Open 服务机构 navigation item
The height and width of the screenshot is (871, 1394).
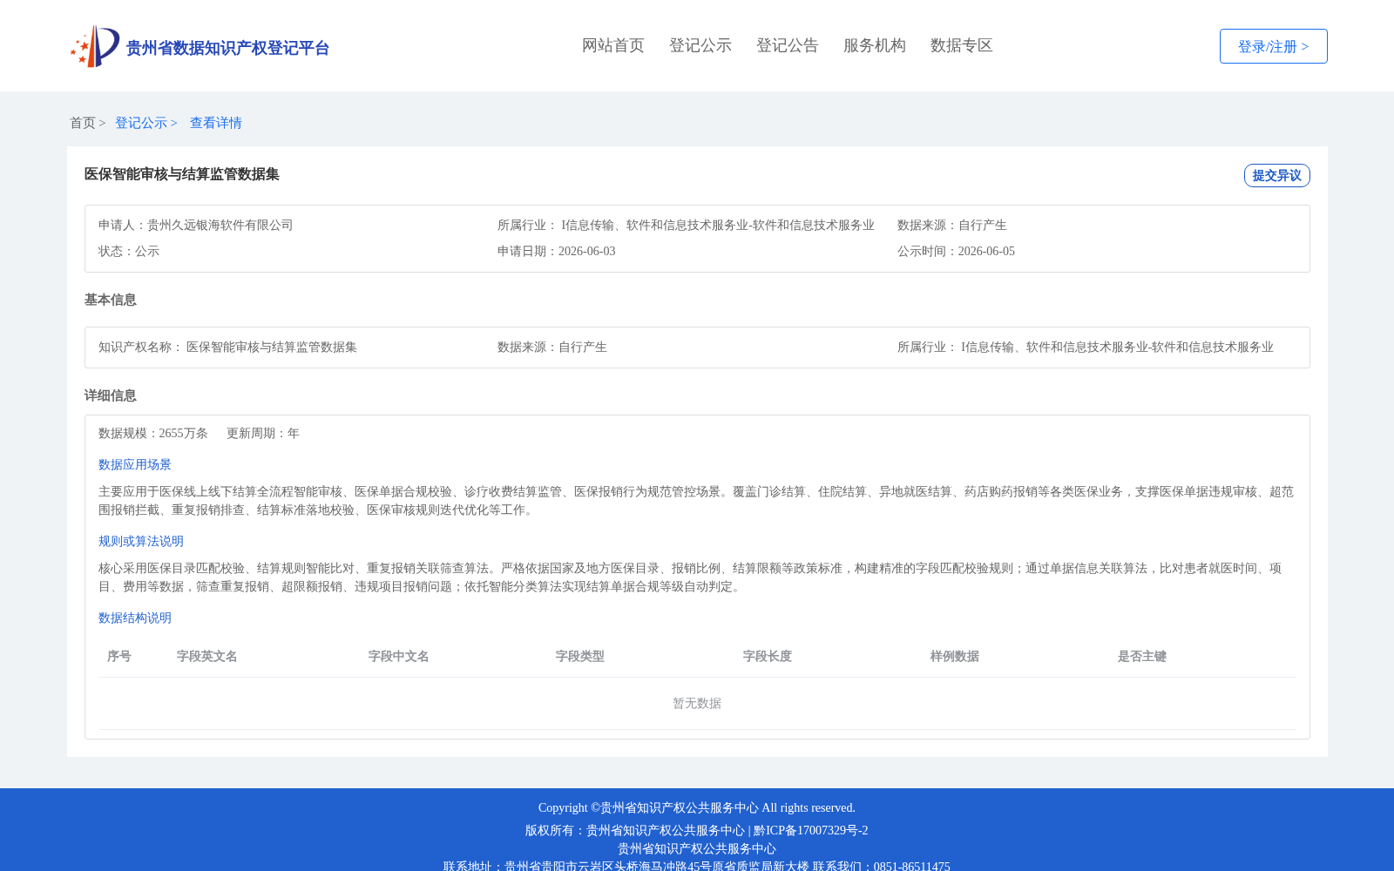(x=875, y=45)
